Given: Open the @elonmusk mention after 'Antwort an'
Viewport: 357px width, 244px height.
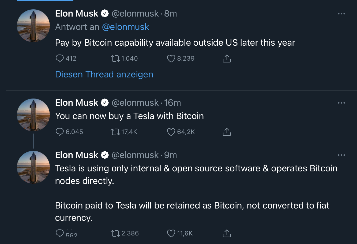Looking at the screenshot, I should tap(125, 27).
